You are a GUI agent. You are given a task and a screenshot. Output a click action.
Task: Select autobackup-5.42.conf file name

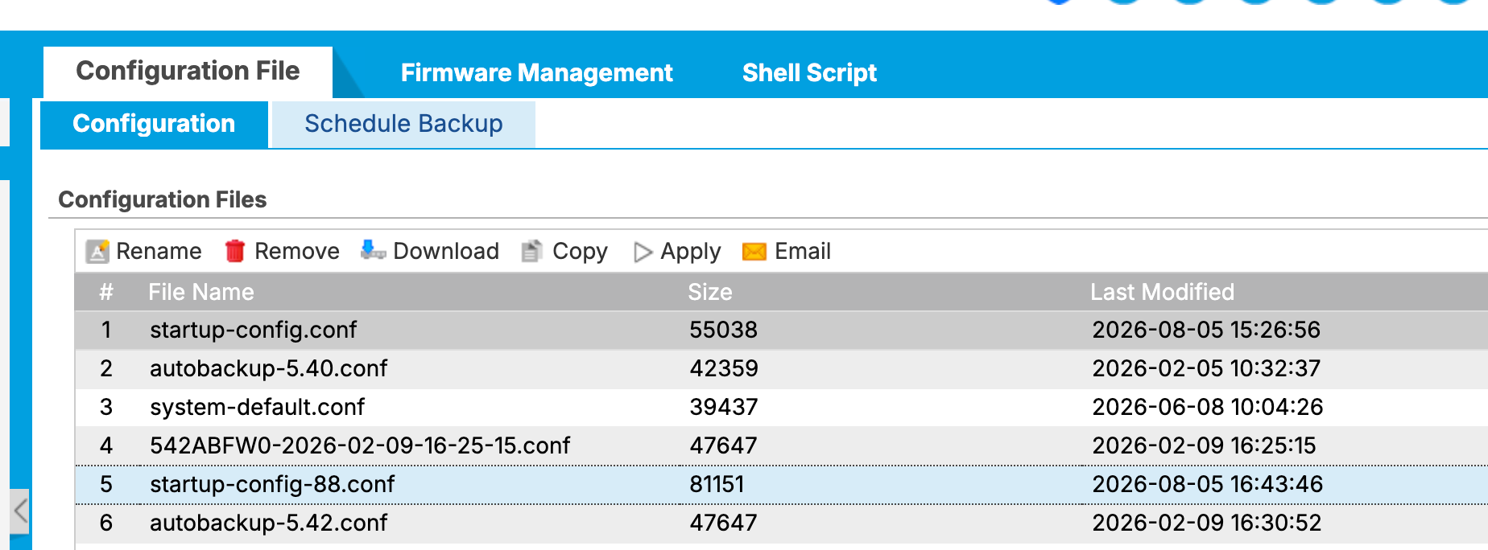tap(268, 523)
